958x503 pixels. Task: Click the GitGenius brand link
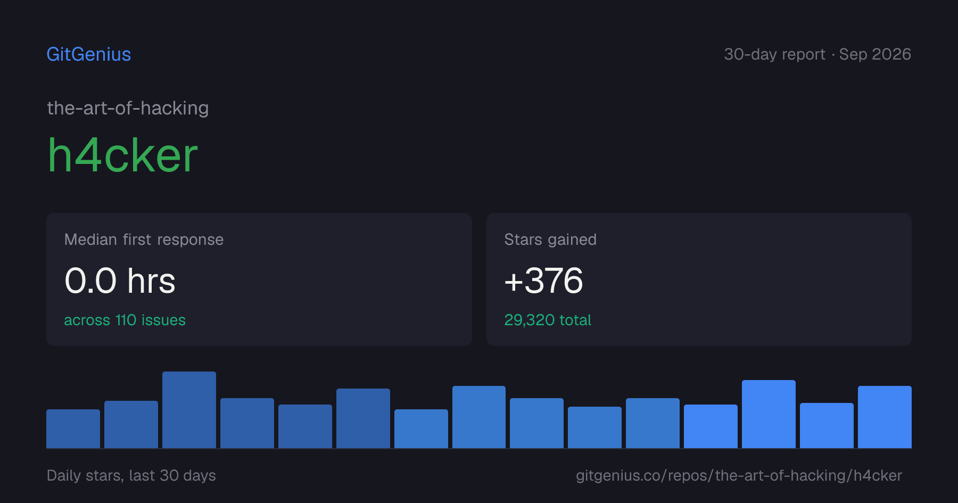tap(89, 54)
